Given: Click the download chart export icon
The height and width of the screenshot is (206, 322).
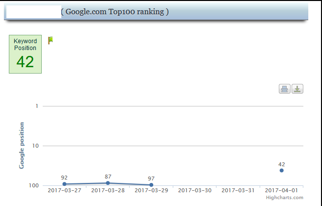Looking at the screenshot, I should (x=297, y=89).
